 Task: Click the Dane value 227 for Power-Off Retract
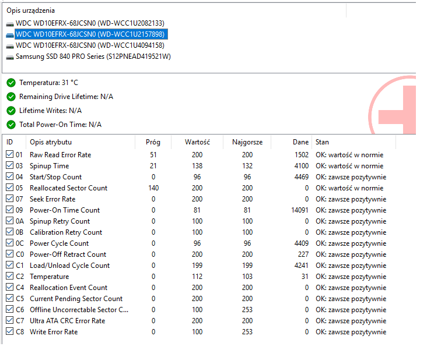(303, 254)
